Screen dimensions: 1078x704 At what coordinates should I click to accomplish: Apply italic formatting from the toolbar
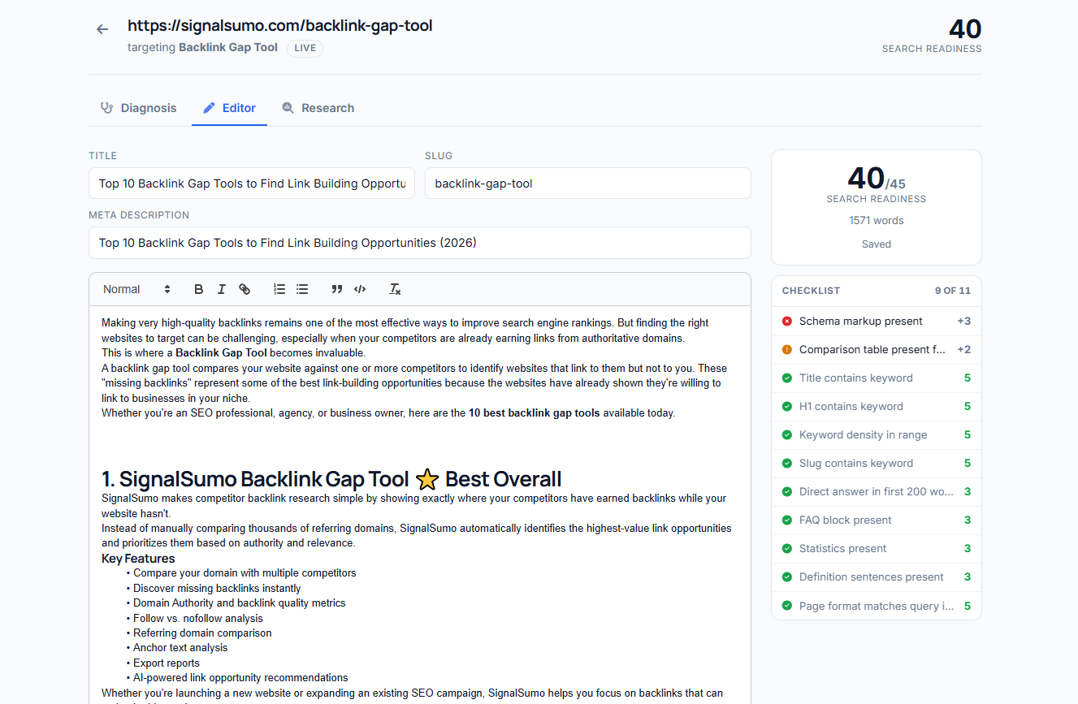click(221, 289)
